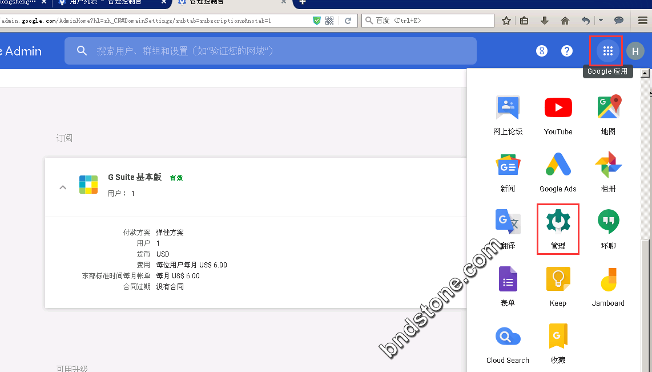
Task: Open the chat bubble toolbar icon
Action: coord(619,21)
